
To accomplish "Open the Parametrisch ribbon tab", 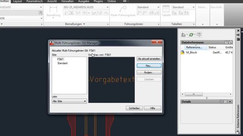I will (x=35, y=1).
